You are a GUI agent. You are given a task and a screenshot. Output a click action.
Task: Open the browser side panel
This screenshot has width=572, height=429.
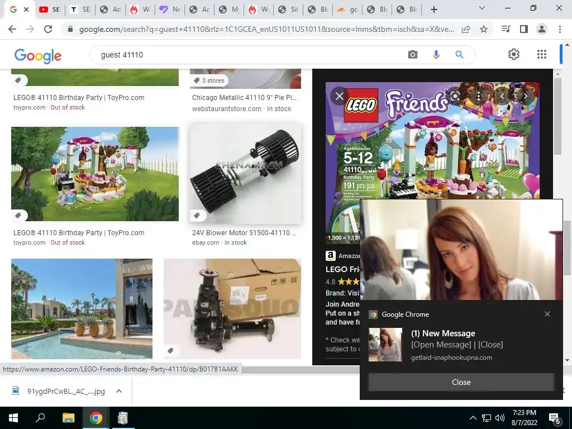[x=524, y=29]
